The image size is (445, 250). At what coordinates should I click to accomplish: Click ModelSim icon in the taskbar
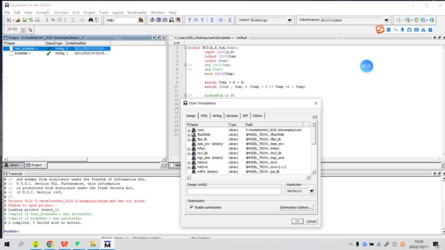click(x=107, y=244)
